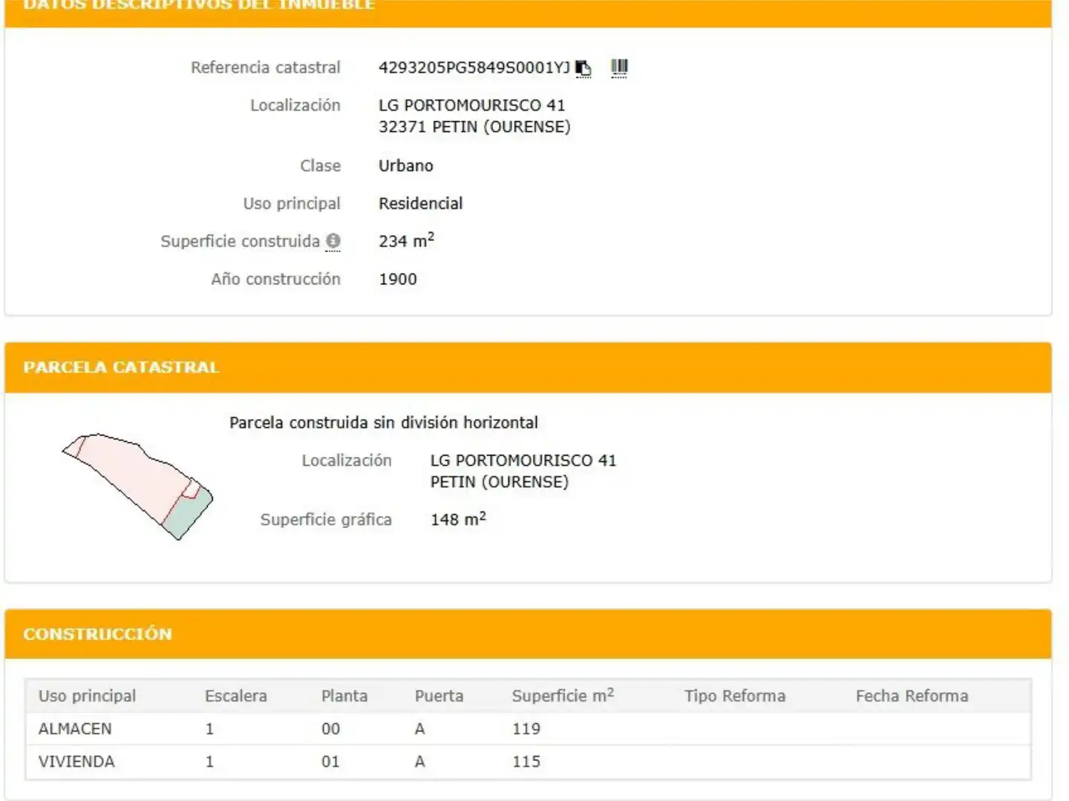Click the postal line 32371 PETIN (OURENSE)
The width and height of the screenshot is (1069, 801).
(x=474, y=127)
